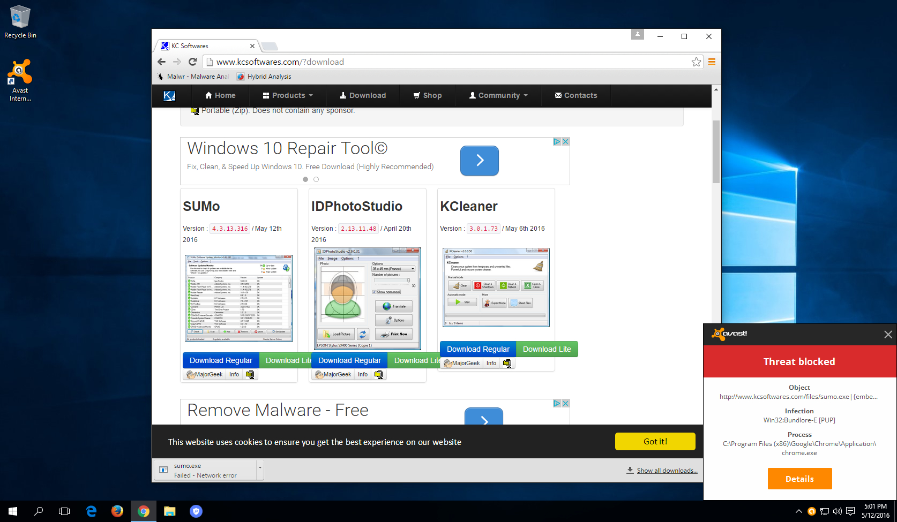Close the Avast Threat blocked popup
This screenshot has height=522, width=897.
pos(888,334)
